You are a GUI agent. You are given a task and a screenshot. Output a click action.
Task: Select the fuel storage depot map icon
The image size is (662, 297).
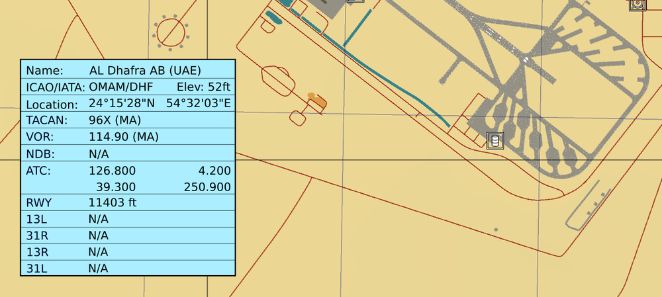495,140
